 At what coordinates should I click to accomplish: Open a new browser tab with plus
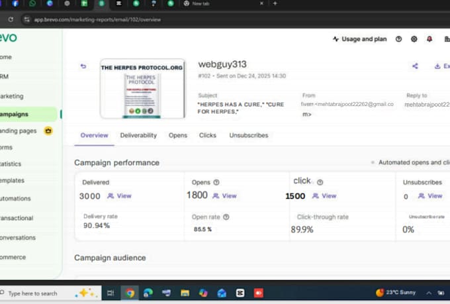275,3
